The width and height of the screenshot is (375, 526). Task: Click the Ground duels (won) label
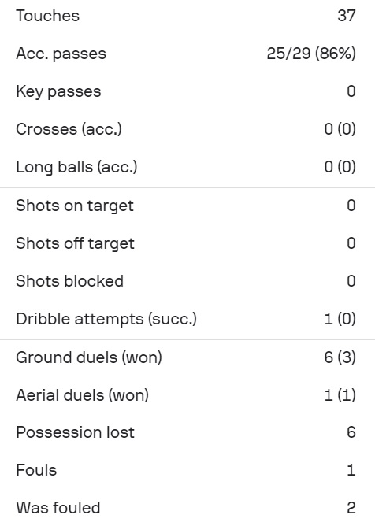click(x=89, y=357)
